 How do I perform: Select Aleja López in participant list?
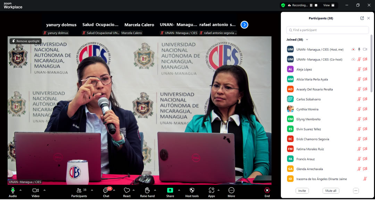(304, 69)
